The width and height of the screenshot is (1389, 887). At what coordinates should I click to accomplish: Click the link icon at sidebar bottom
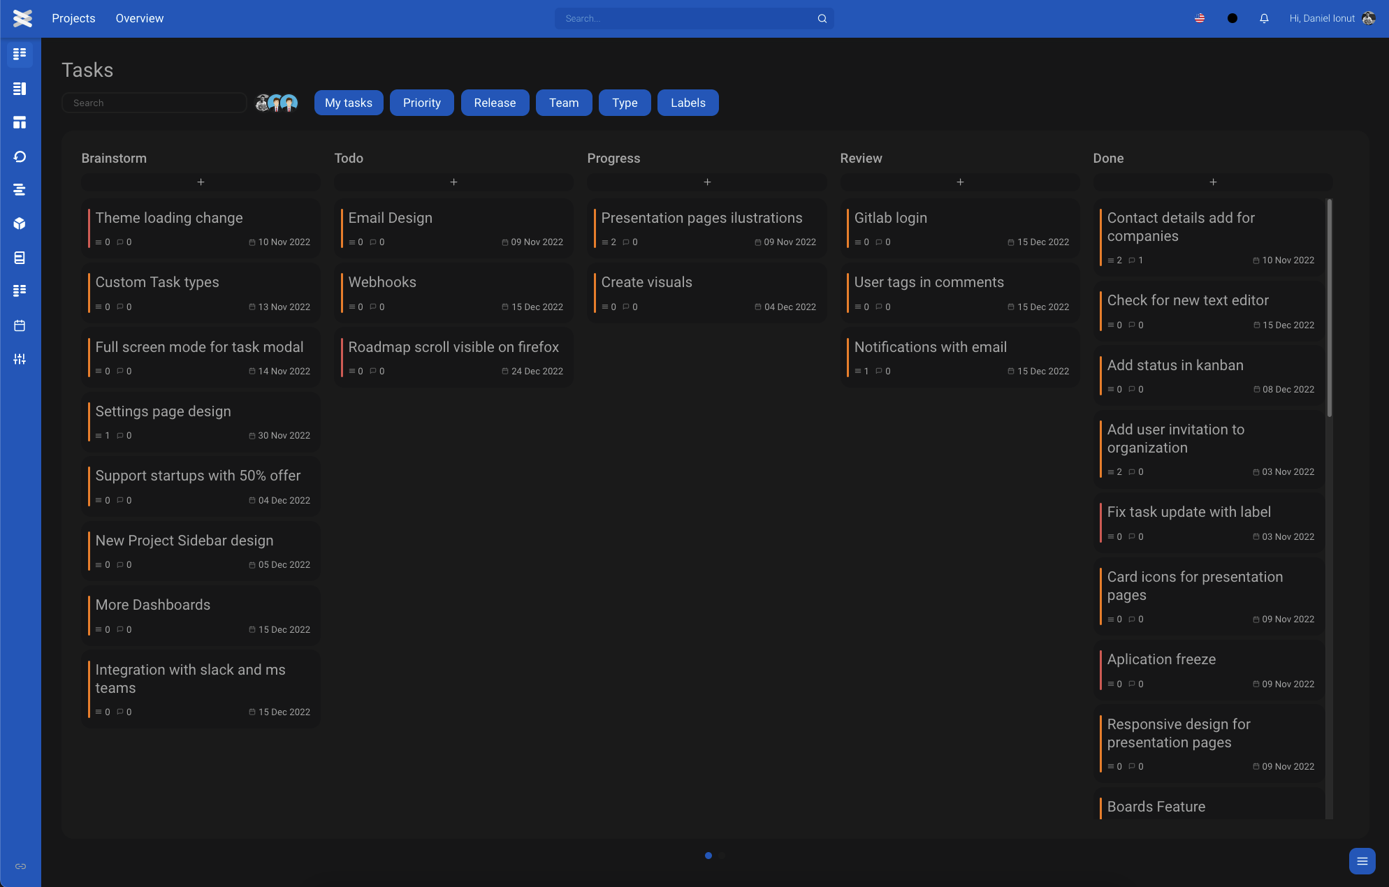point(20,866)
